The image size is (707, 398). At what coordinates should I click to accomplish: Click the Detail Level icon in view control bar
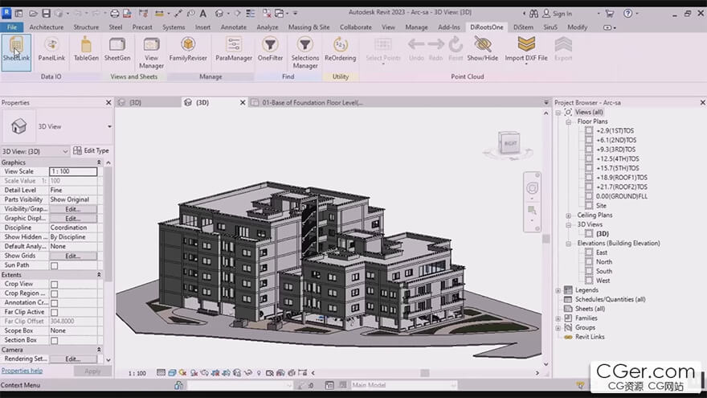click(x=161, y=373)
